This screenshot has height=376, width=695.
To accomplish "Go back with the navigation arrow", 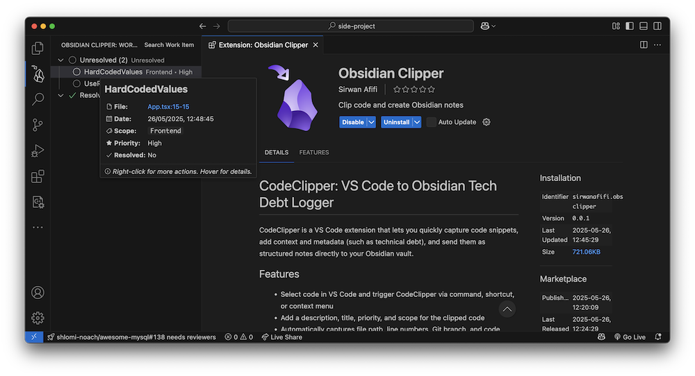I will click(x=202, y=26).
